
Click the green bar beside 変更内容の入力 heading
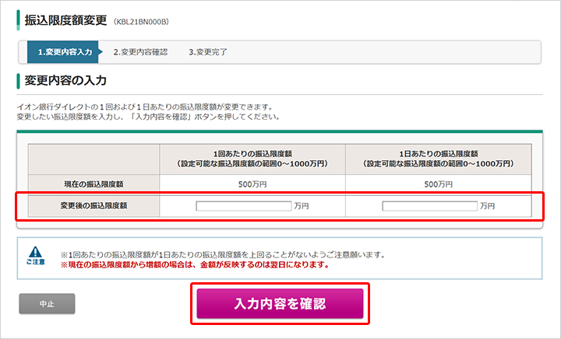click(18, 81)
